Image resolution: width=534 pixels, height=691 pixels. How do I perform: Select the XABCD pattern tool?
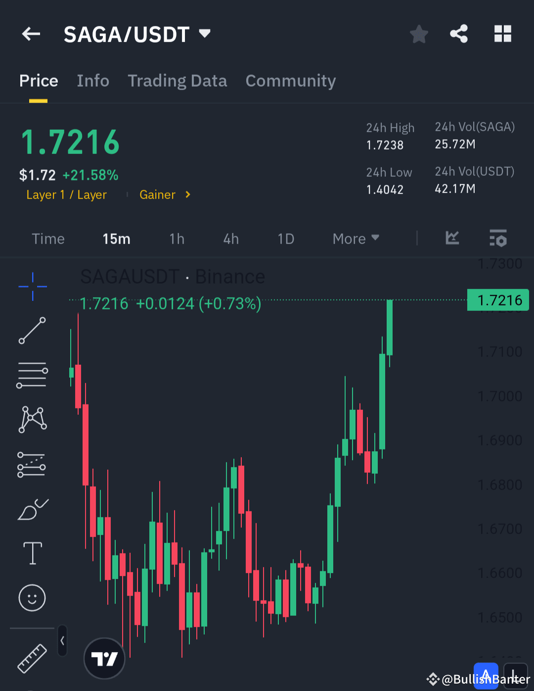(32, 419)
